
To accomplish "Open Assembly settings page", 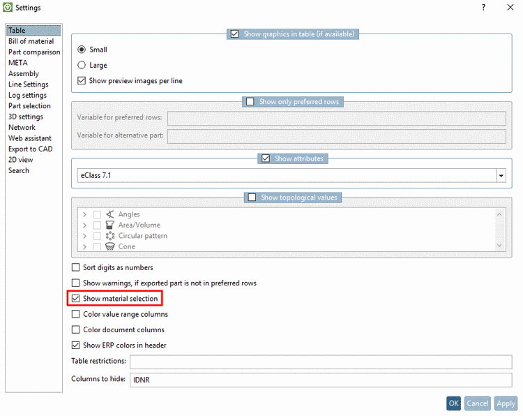I will click(x=24, y=73).
